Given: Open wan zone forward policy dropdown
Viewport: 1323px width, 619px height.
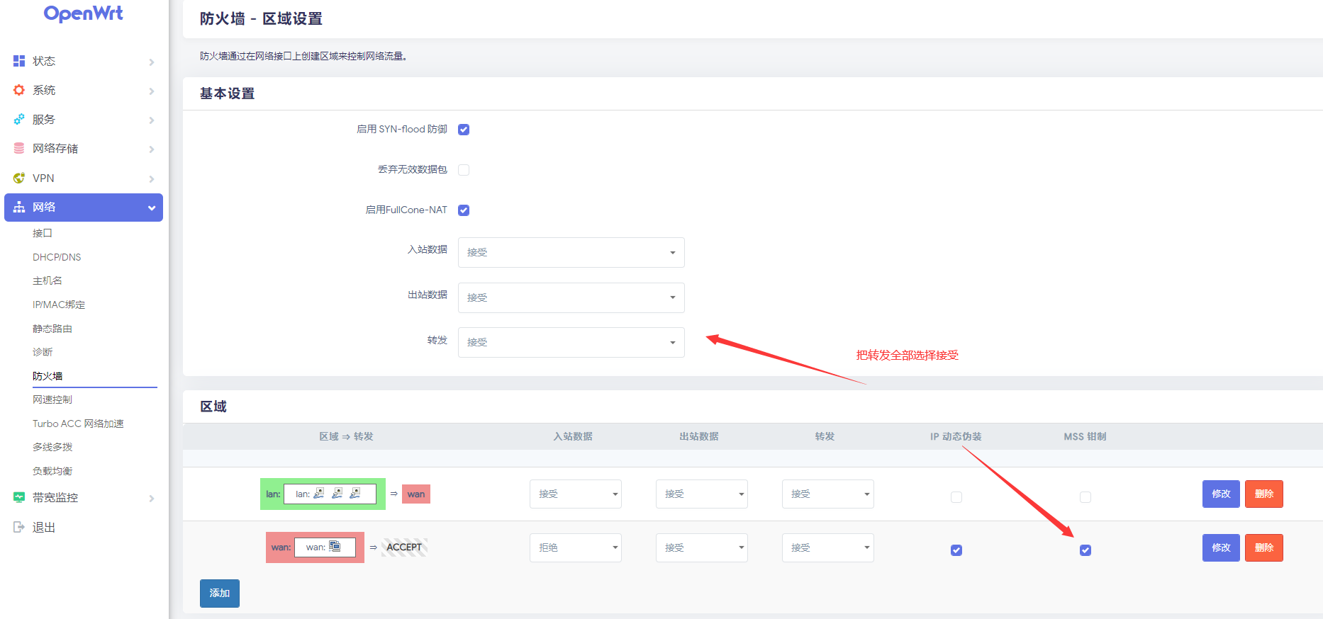Looking at the screenshot, I should 828,547.
